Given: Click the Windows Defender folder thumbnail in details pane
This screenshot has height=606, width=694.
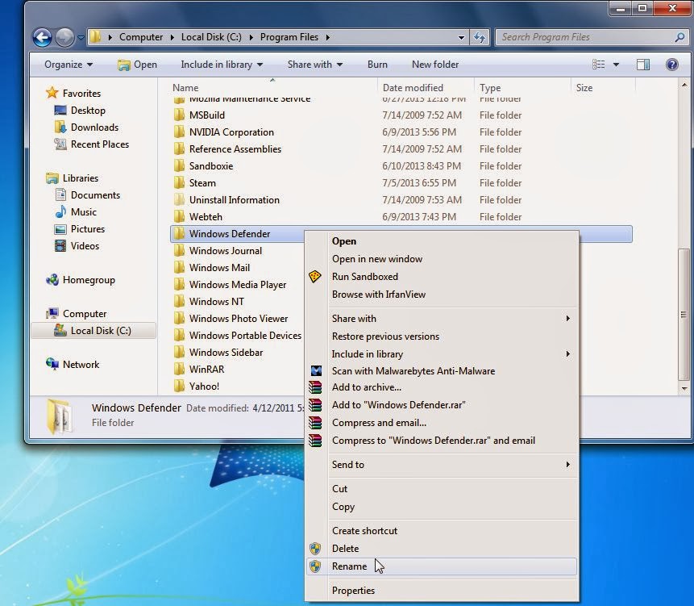Looking at the screenshot, I should (x=60, y=416).
